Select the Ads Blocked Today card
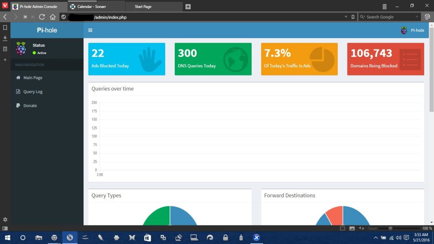Viewport: 434px width, 244px height. pos(127,59)
